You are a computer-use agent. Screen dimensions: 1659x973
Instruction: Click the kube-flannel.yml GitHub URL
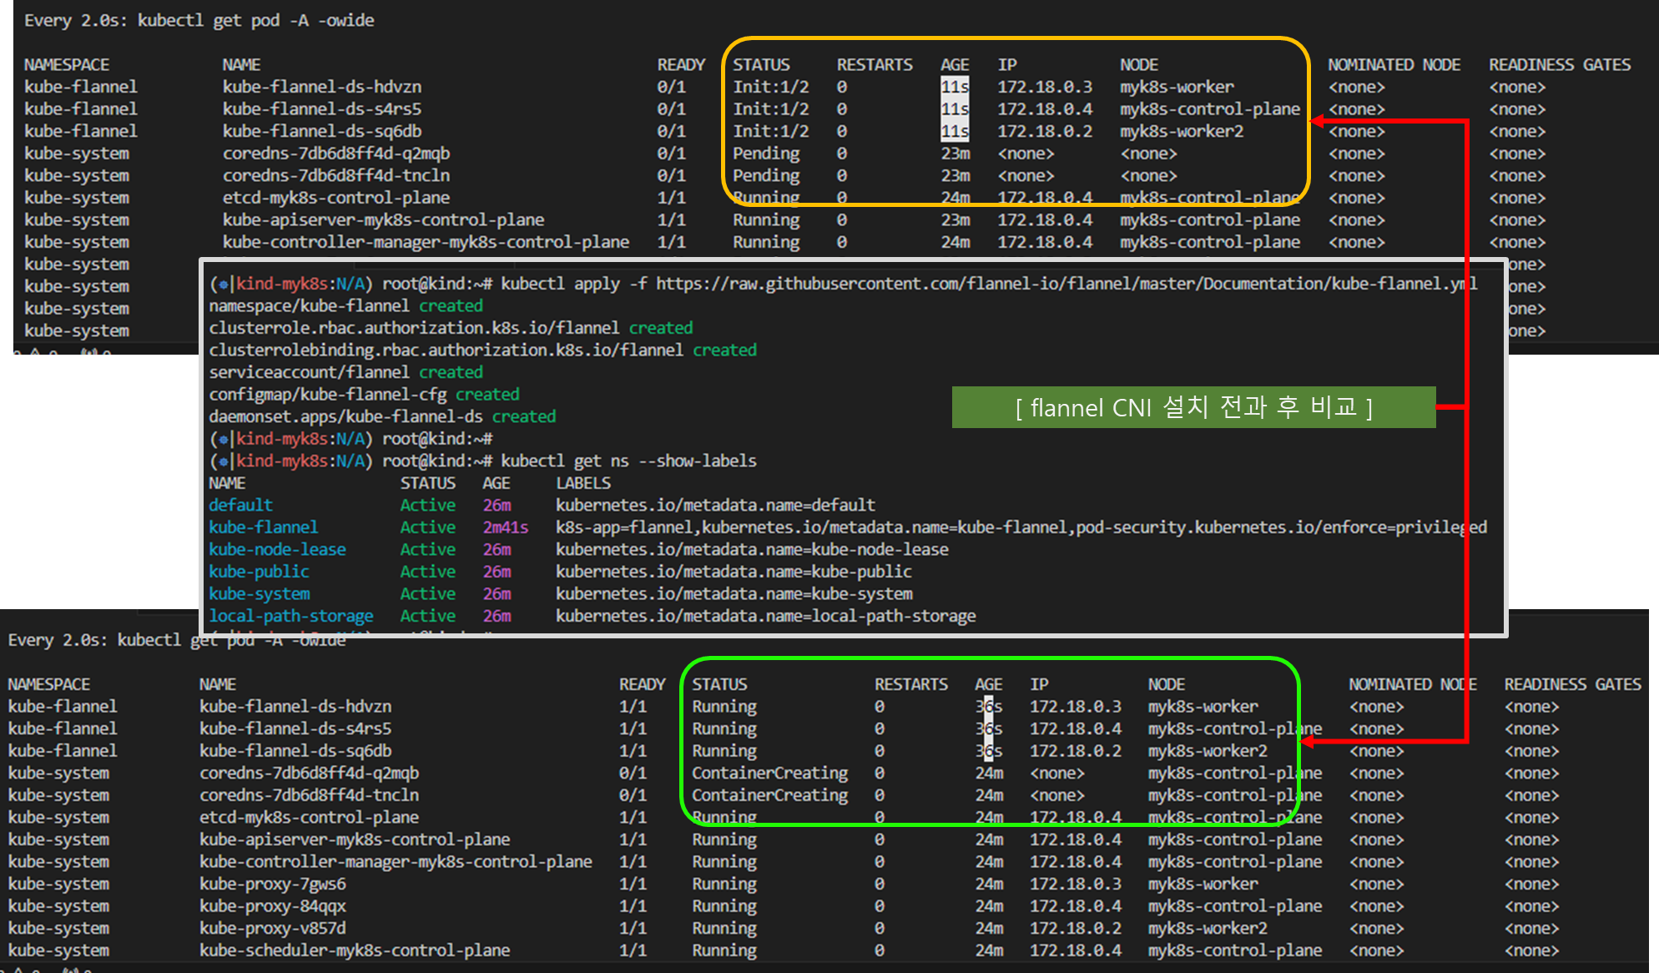[x=1066, y=284]
